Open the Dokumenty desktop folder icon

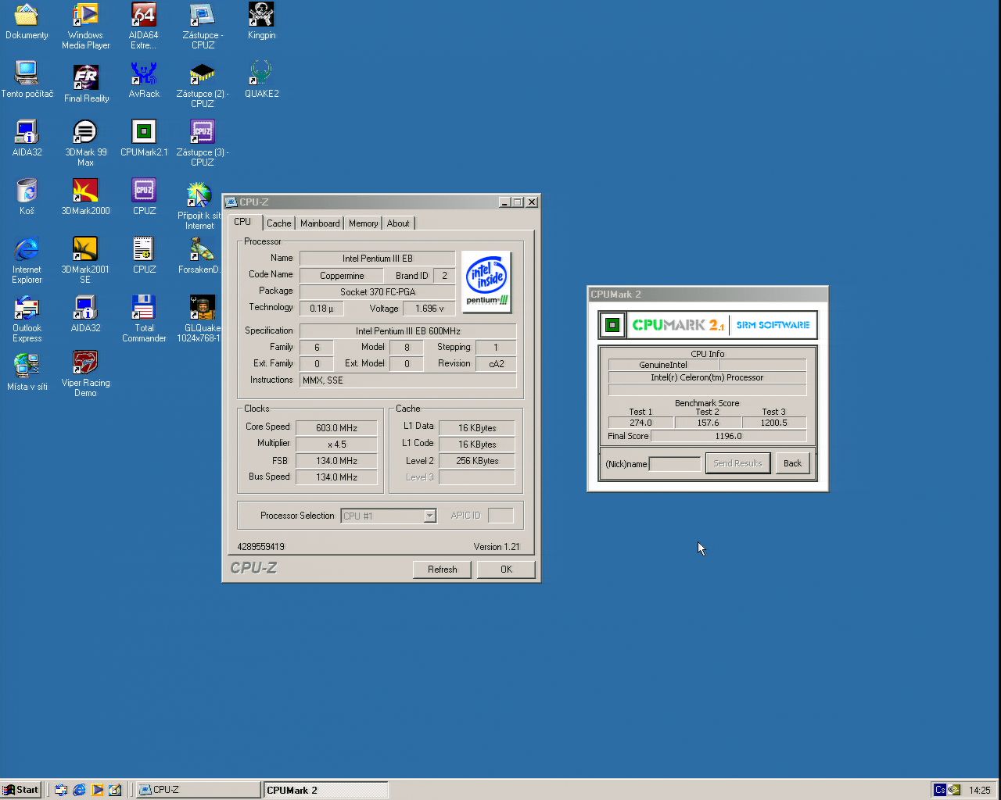[27, 21]
